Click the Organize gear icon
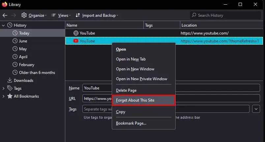This screenshot has height=142, width=265. point(24,15)
